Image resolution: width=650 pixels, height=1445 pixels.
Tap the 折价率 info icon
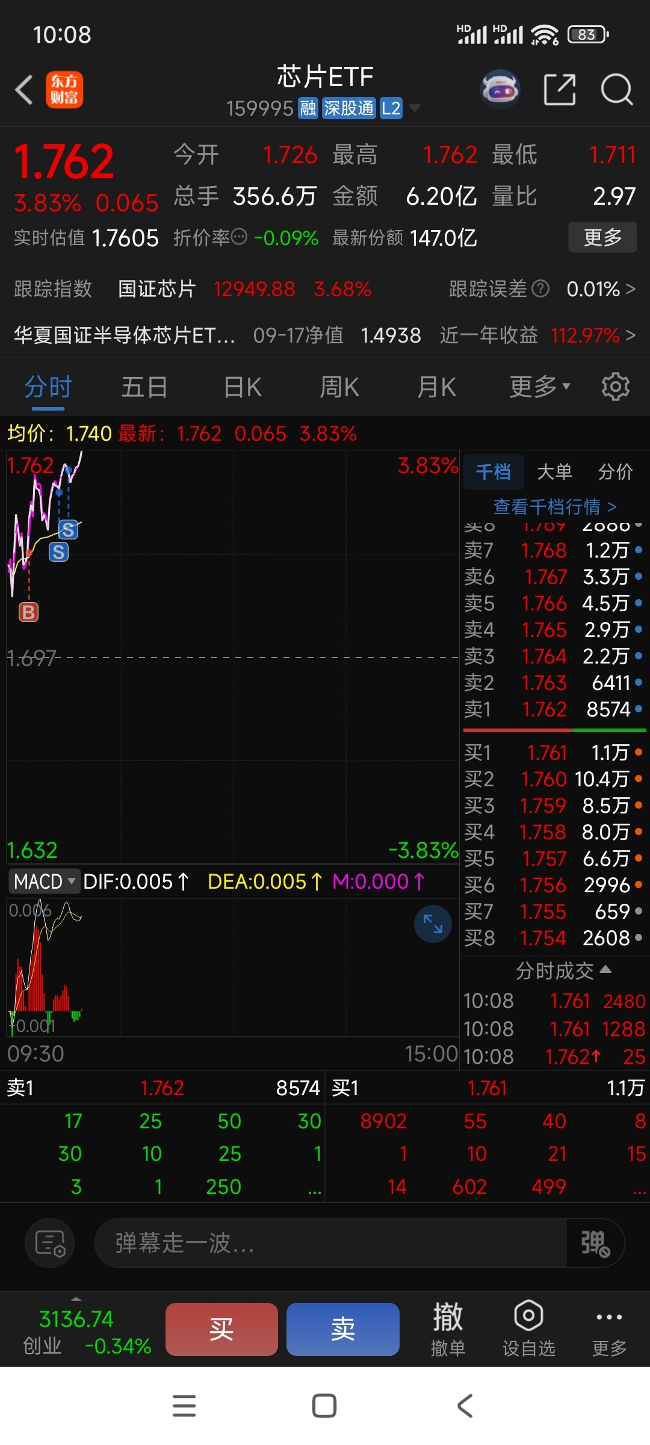239,237
